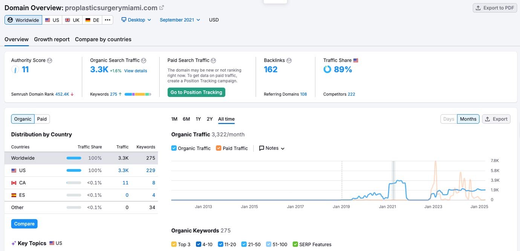Switch to the Growth report tab
This screenshot has height=251, width=520.
tap(52, 39)
